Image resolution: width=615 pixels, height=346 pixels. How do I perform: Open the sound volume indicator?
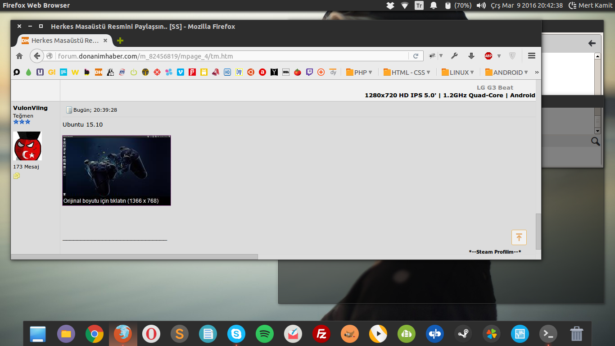(481, 5)
